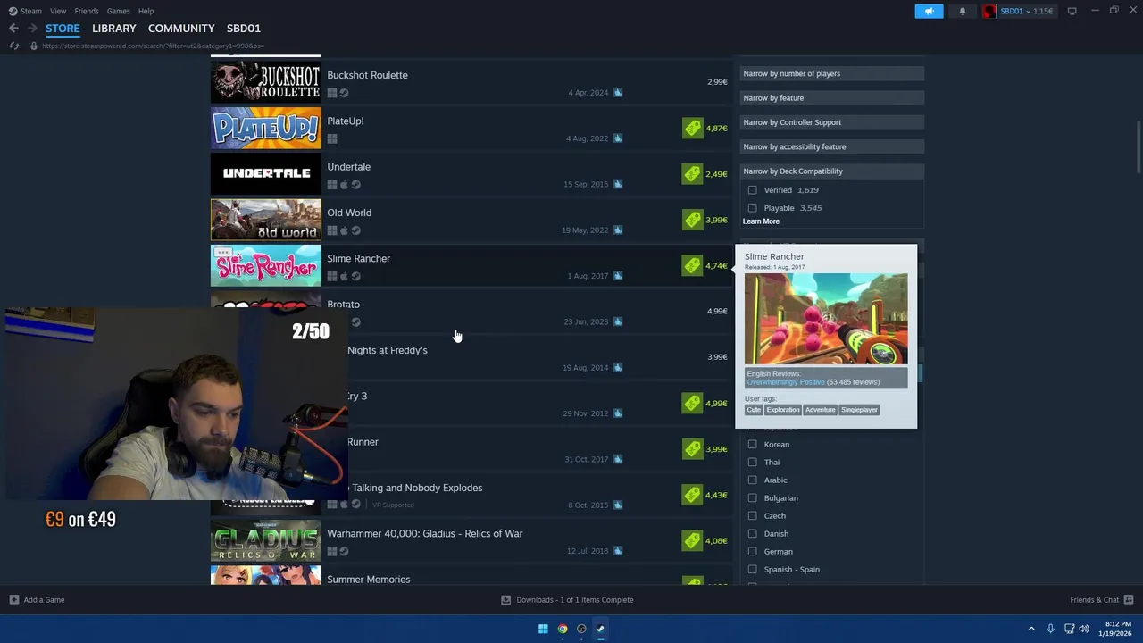This screenshot has width=1143, height=643.
Task: Click the review icon beside Brotato date
Action: tap(618, 321)
